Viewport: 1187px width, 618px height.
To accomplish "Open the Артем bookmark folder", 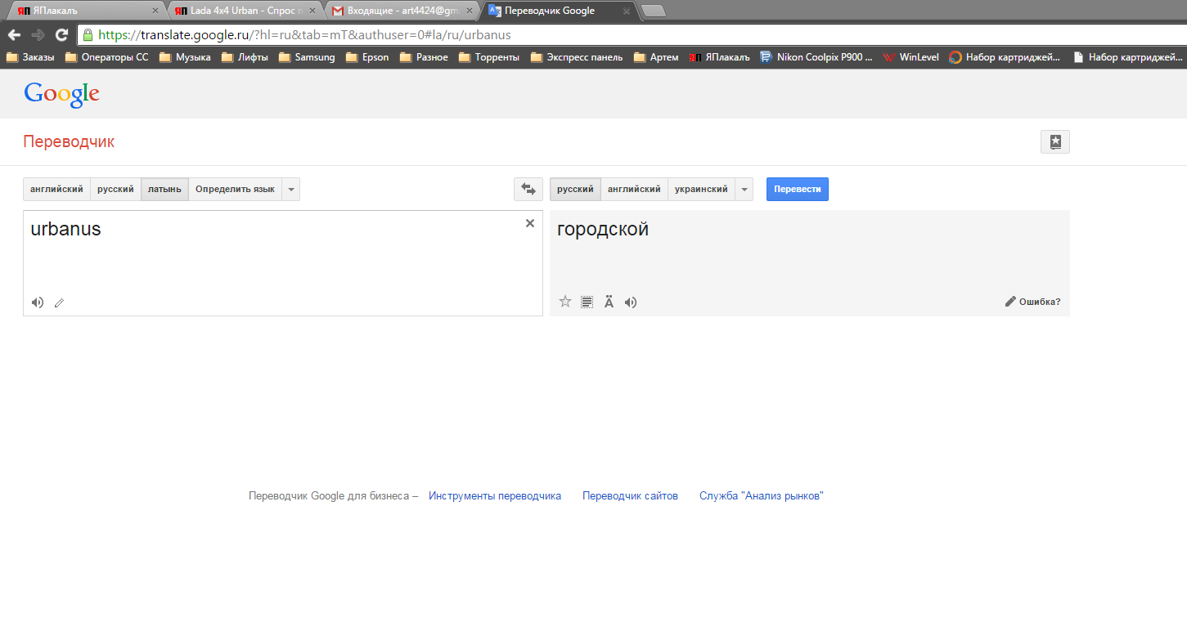I will coord(656,57).
